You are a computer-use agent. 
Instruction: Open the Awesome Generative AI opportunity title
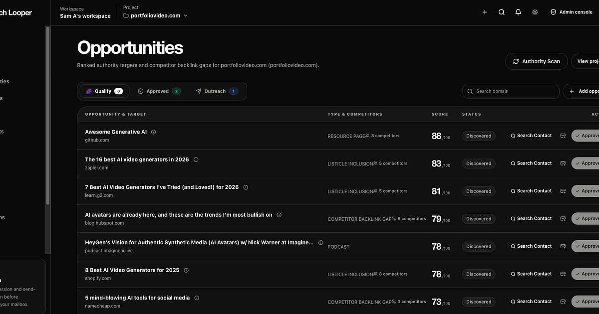click(116, 132)
